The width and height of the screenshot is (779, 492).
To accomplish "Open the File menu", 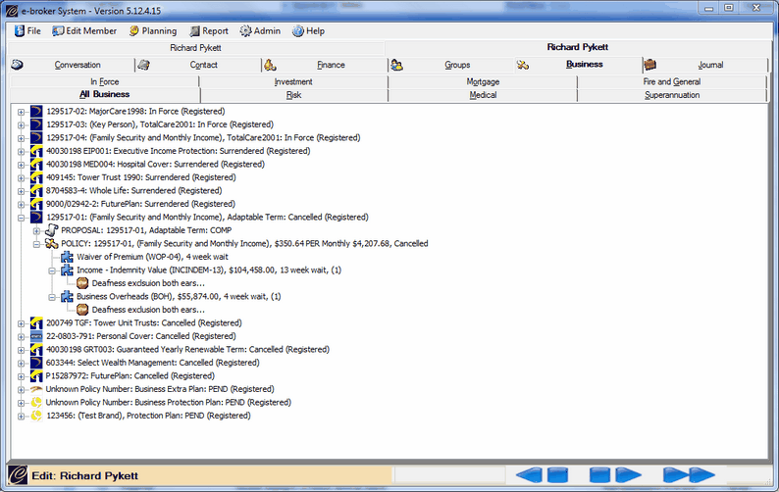I will tap(27, 30).
